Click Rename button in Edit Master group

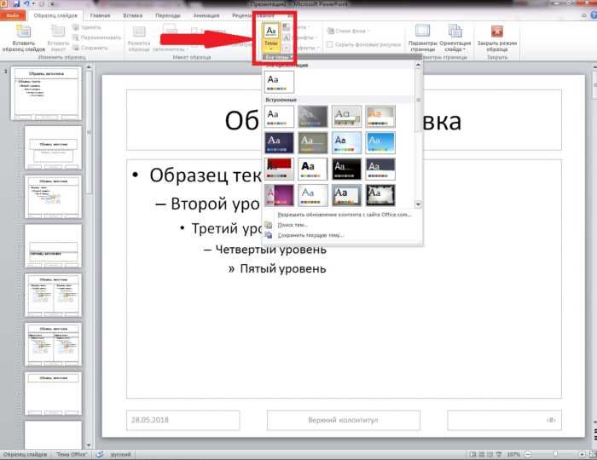pos(96,37)
